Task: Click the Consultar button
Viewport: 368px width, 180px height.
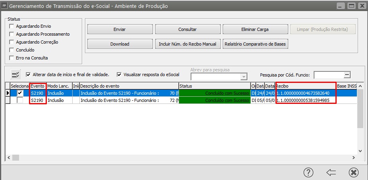Action: [187, 29]
